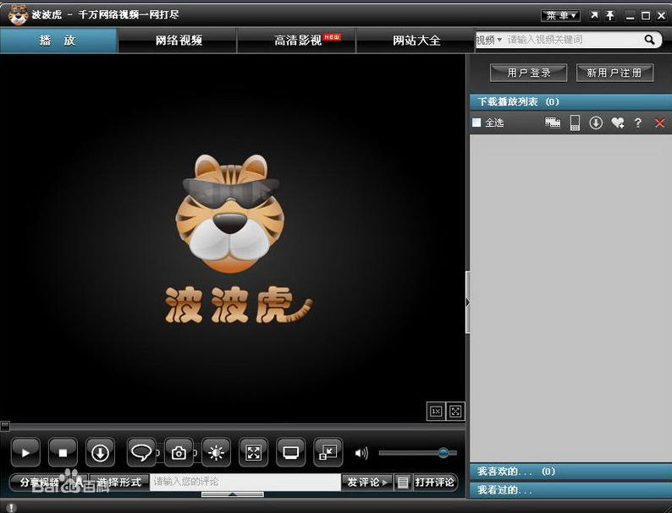Click the mobile phone icon in playlist toolbar

576,123
